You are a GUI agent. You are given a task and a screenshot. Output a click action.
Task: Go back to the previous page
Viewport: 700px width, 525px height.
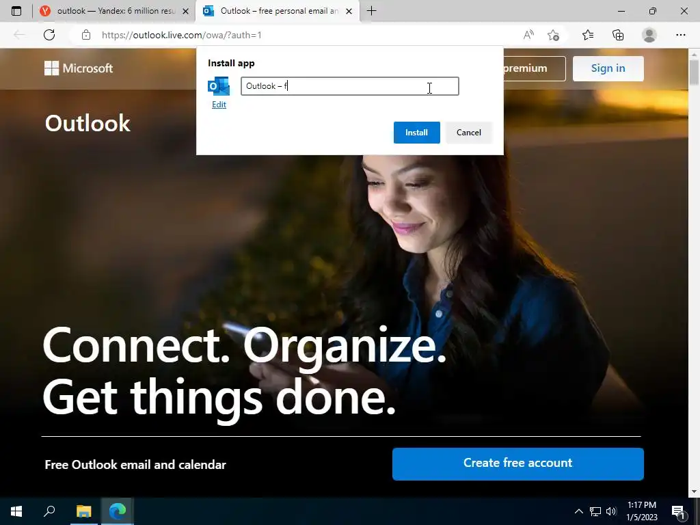pos(18,35)
